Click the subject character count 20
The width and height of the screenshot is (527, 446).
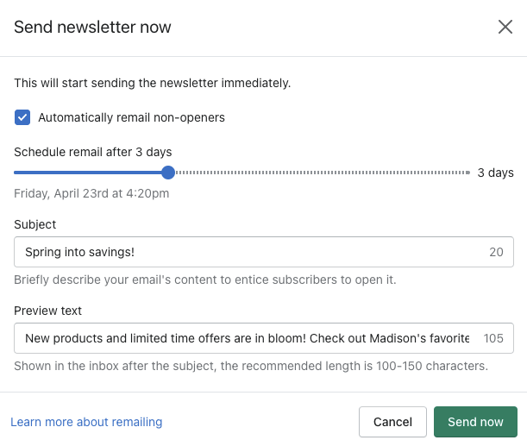[496, 252]
